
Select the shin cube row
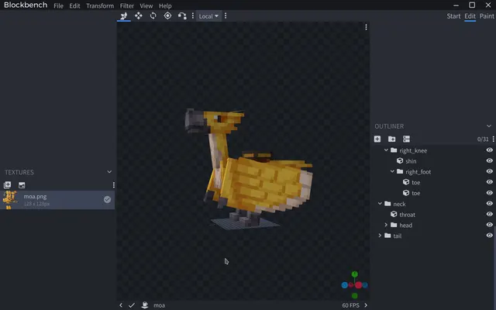433,160
